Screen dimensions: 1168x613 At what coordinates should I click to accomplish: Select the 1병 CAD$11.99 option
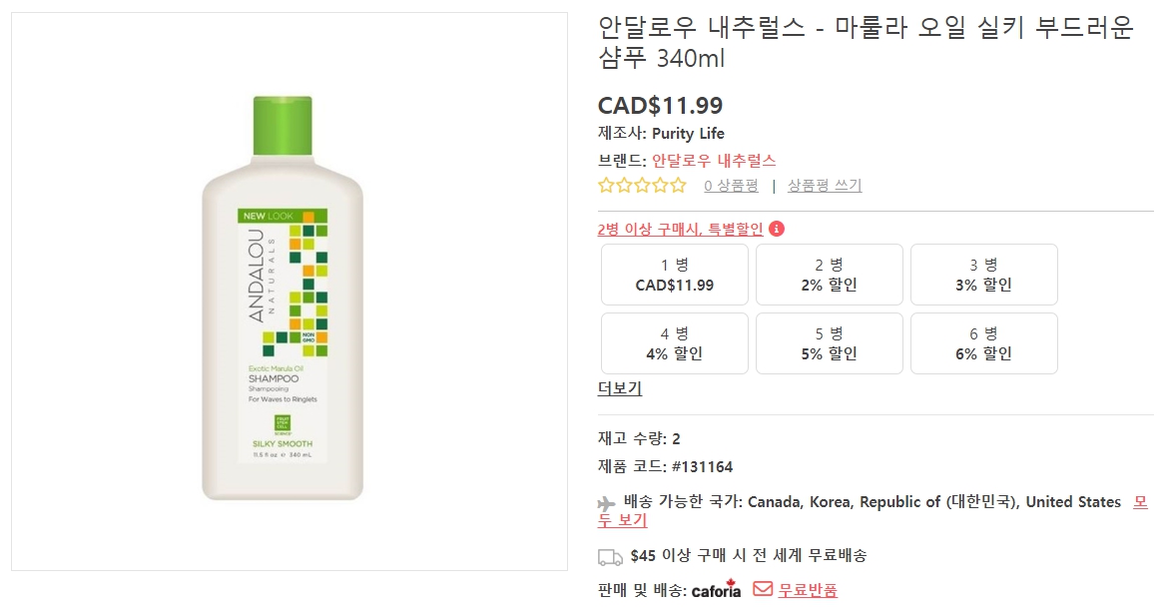point(674,275)
